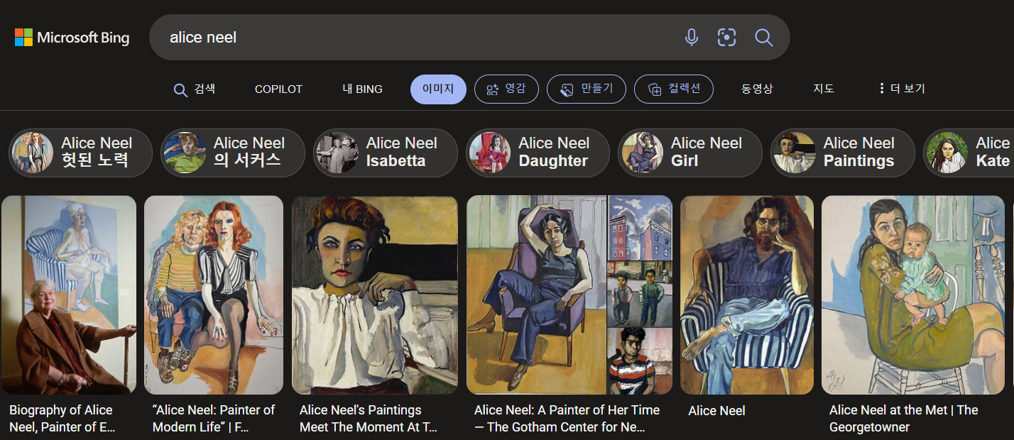Open visual search with the camera lens icon
This screenshot has height=440, width=1014.
pyautogui.click(x=726, y=38)
